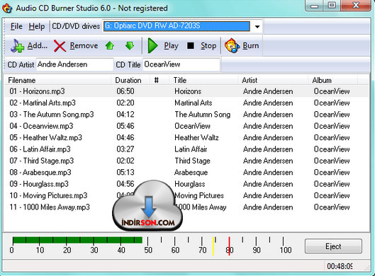Select row 11 - 1000 Miles Away.mp3
The width and height of the screenshot is (375, 276).
[x=186, y=207]
